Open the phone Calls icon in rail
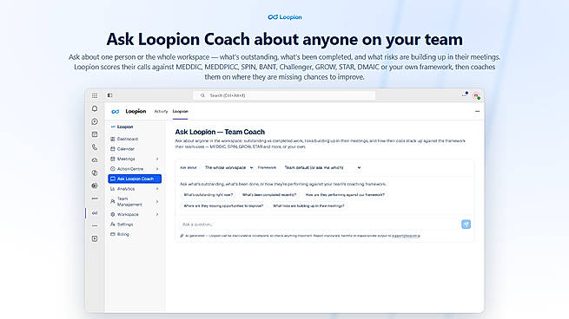Screen dimensions: 569x319 coord(95,147)
